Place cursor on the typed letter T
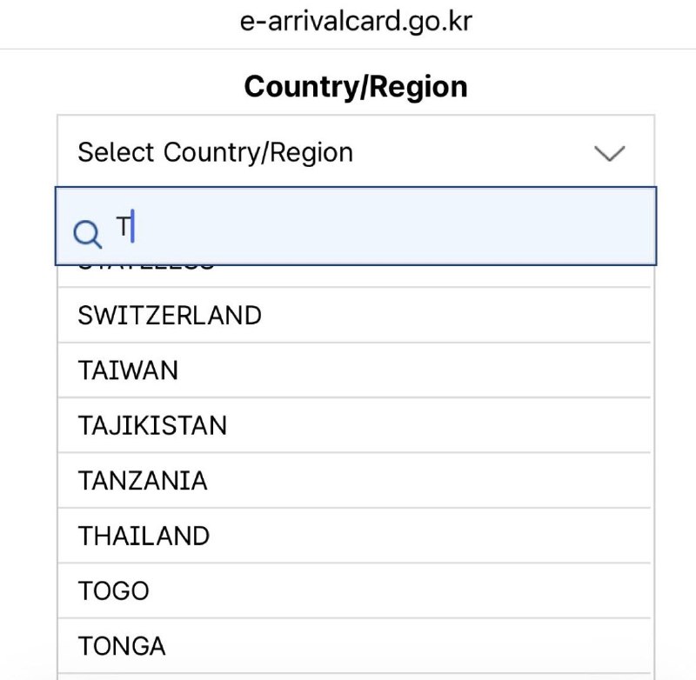696x680 pixels. pyautogui.click(x=124, y=227)
